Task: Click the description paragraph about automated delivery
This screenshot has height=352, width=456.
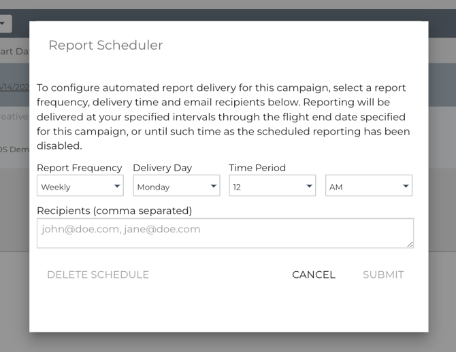Action: point(223,117)
